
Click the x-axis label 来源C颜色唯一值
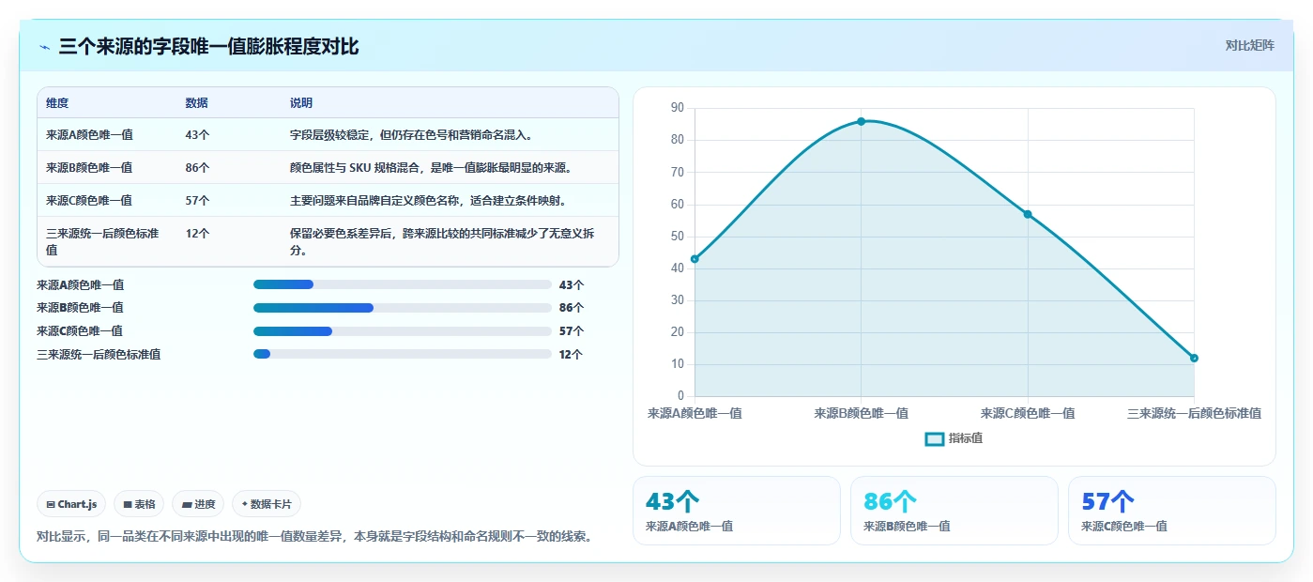1028,413
